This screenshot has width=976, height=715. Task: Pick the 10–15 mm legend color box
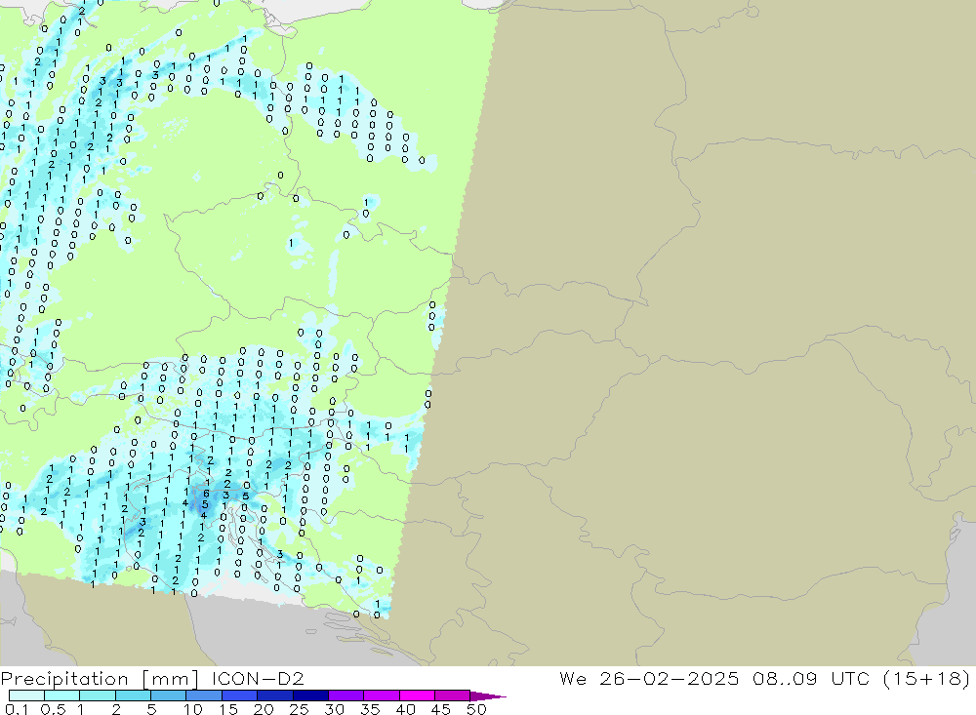tap(204, 695)
